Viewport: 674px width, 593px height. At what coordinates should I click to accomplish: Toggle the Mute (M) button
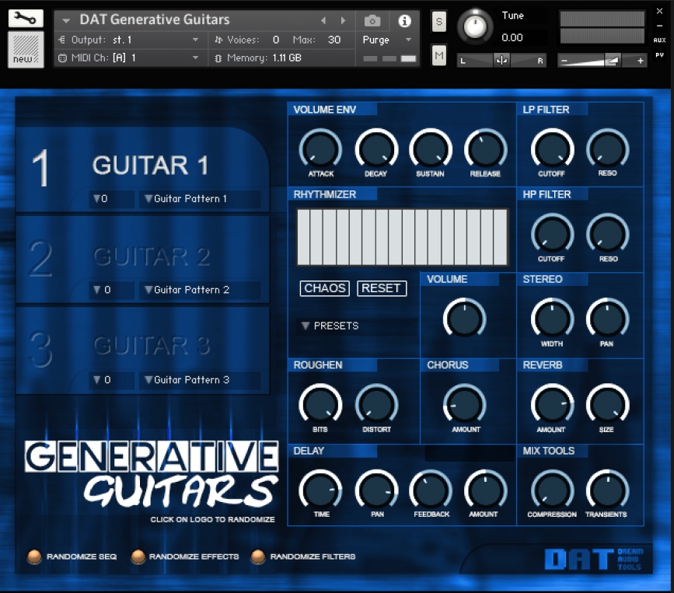[439, 54]
